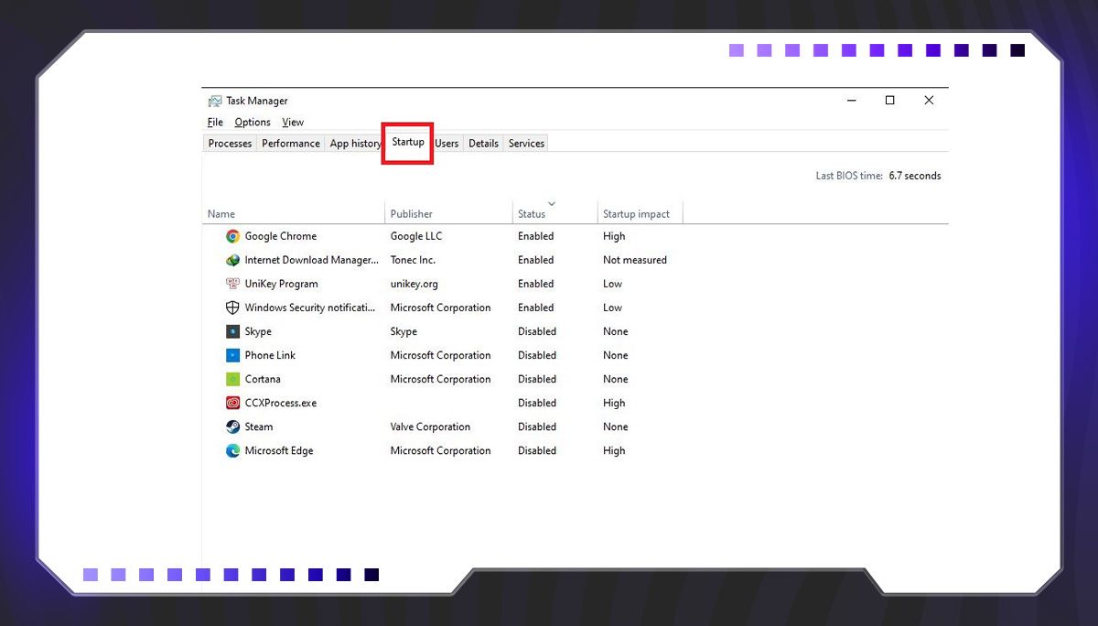1098x626 pixels.
Task: Click the CCXProcess.exe Adobe icon
Action: coord(232,403)
